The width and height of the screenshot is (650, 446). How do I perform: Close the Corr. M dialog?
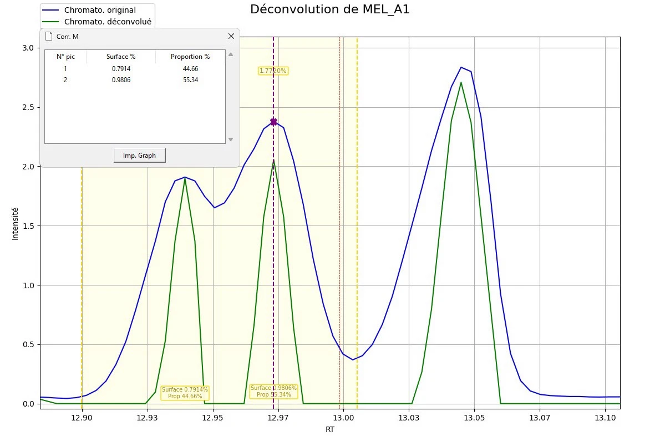231,36
